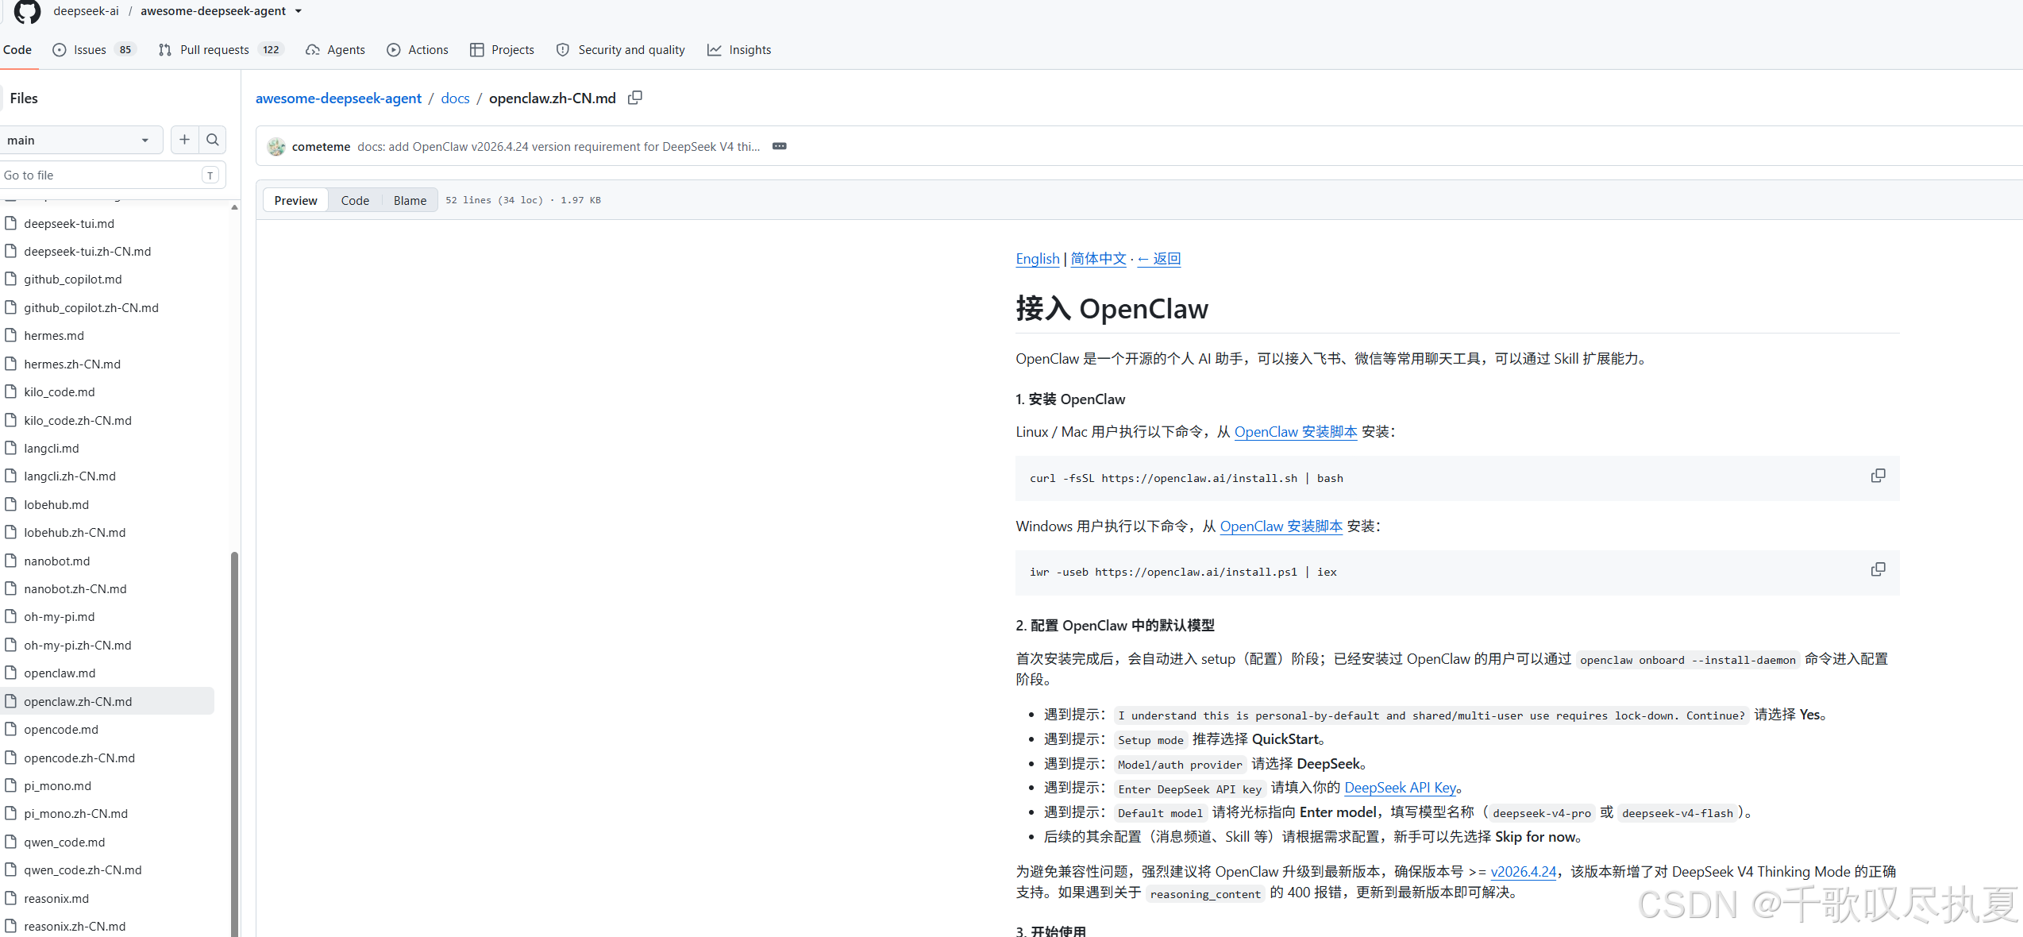Open the Insights tab

(740, 49)
